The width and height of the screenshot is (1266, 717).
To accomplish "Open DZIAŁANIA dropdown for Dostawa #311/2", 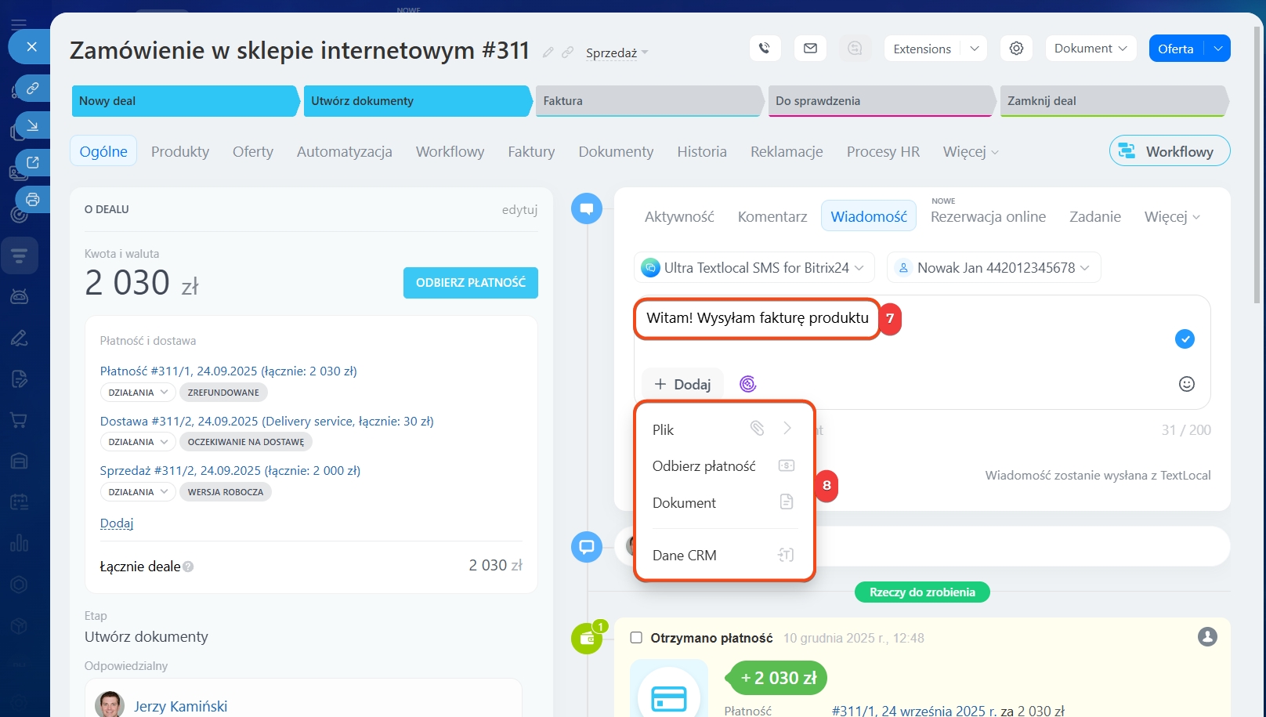I will click(137, 442).
